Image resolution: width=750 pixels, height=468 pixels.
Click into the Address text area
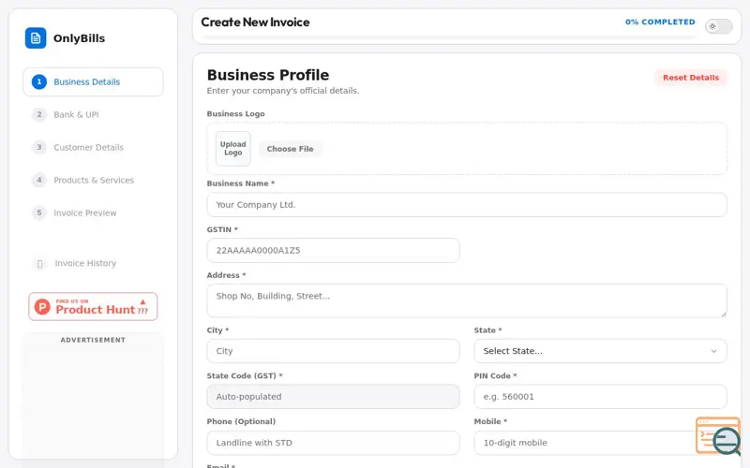tap(467, 300)
